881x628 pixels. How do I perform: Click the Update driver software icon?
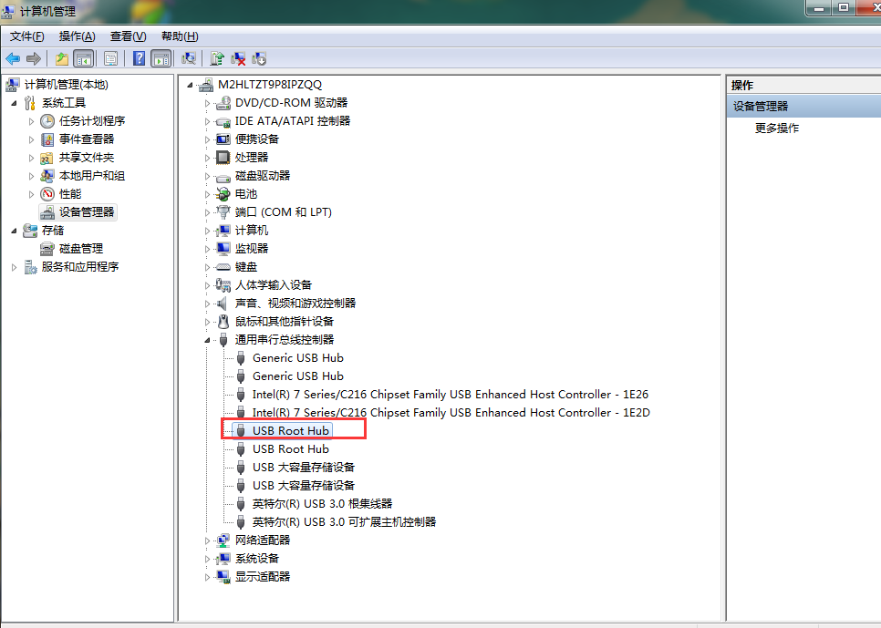(x=217, y=58)
